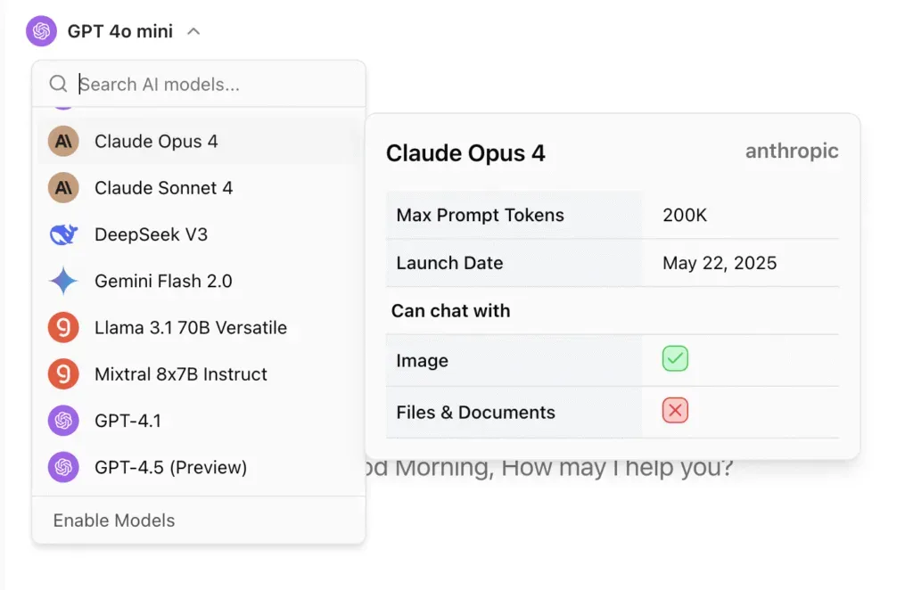913x590 pixels.
Task: Pick GPT-4.5 (Preview) from the list
Action: (170, 467)
